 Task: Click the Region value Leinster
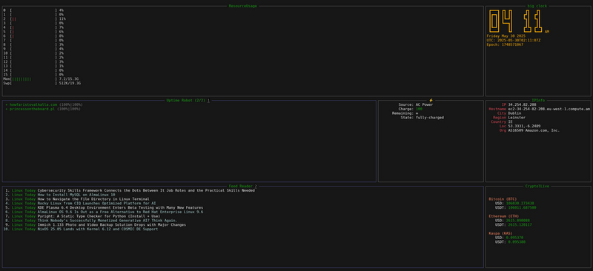coord(517,118)
